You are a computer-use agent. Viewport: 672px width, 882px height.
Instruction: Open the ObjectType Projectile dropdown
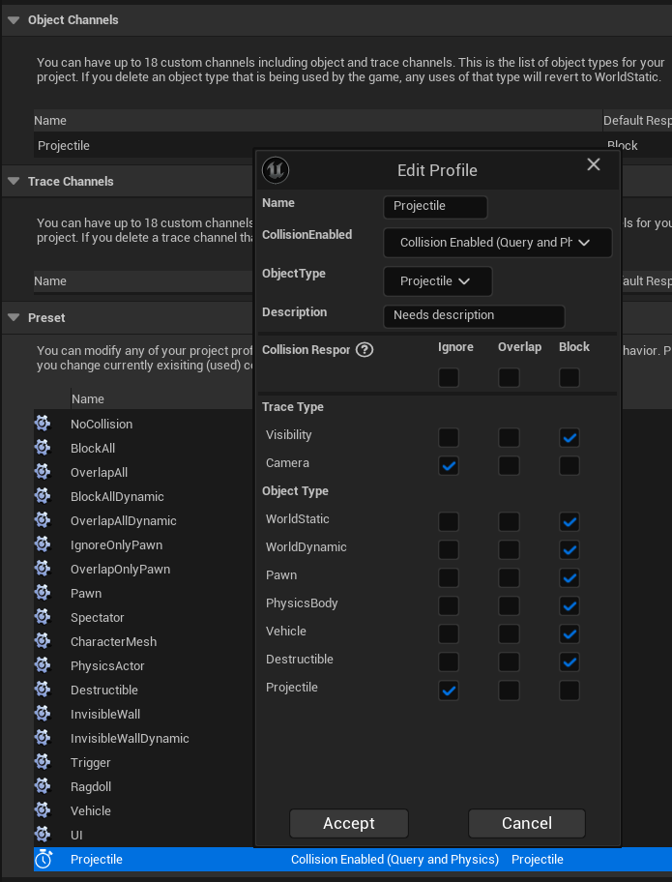click(437, 281)
